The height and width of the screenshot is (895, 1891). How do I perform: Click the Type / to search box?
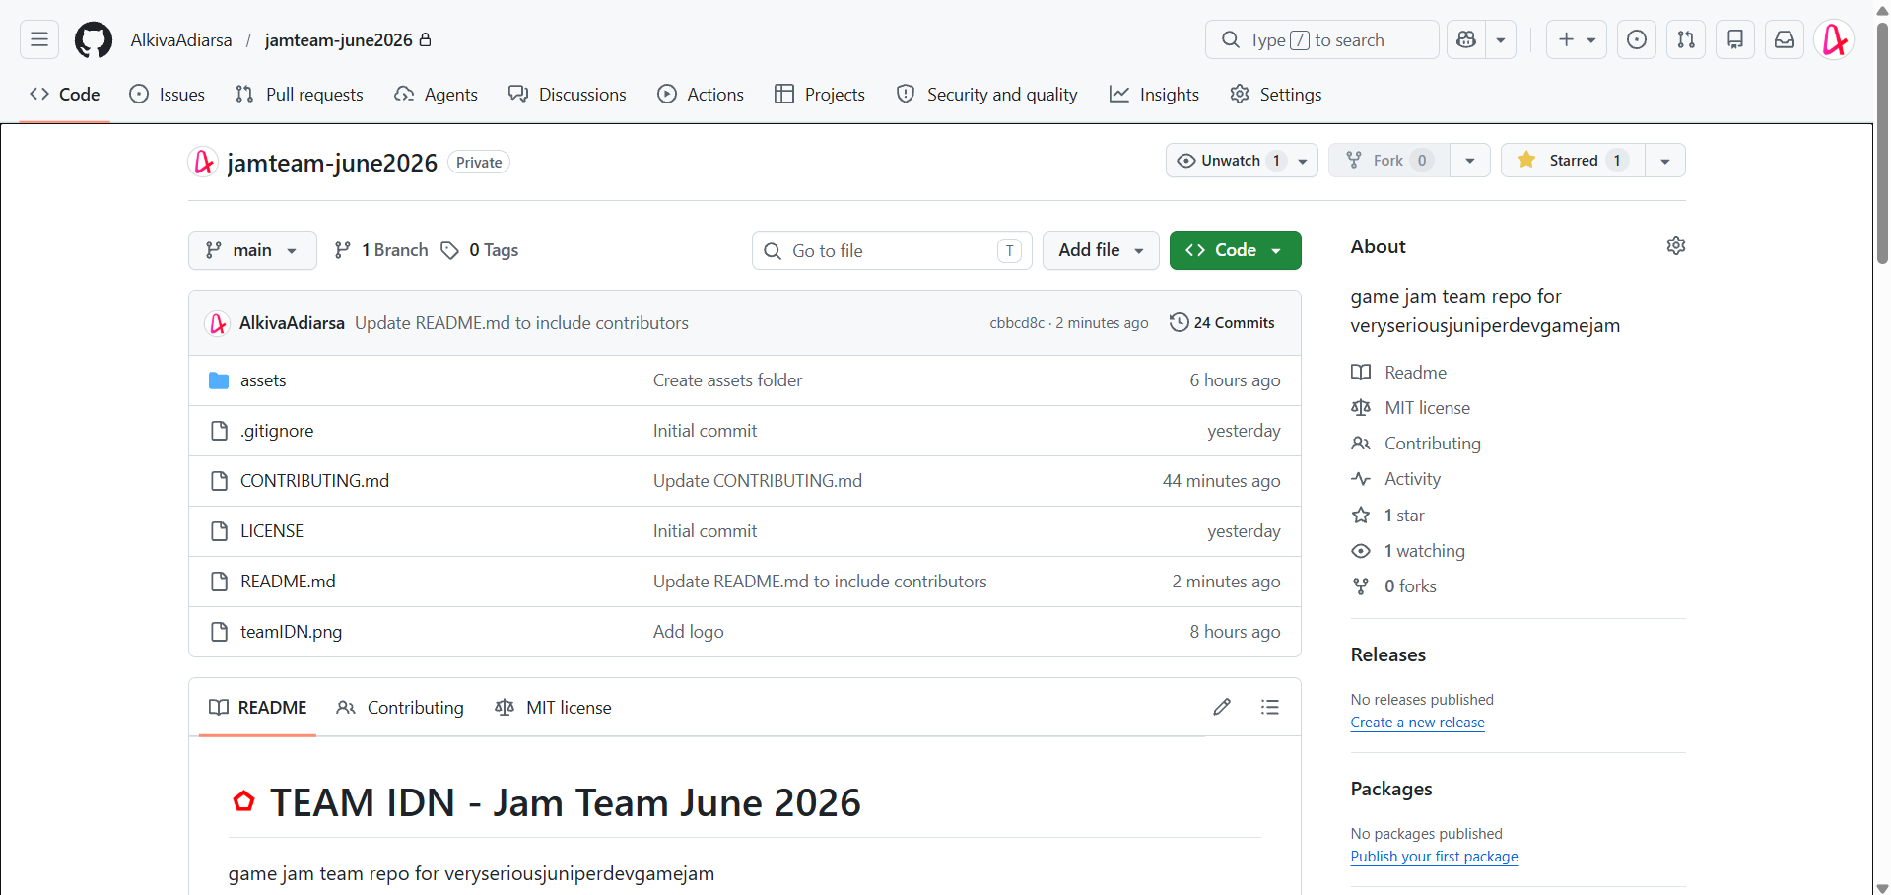tap(1321, 39)
